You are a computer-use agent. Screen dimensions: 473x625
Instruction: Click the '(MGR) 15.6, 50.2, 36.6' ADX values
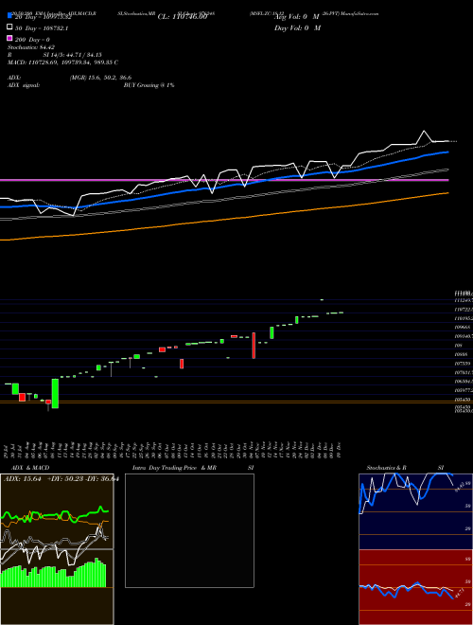click(x=100, y=78)
